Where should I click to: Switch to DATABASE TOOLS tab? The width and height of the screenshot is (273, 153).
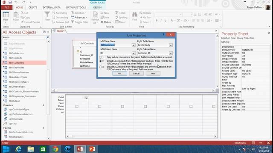tap(76, 8)
